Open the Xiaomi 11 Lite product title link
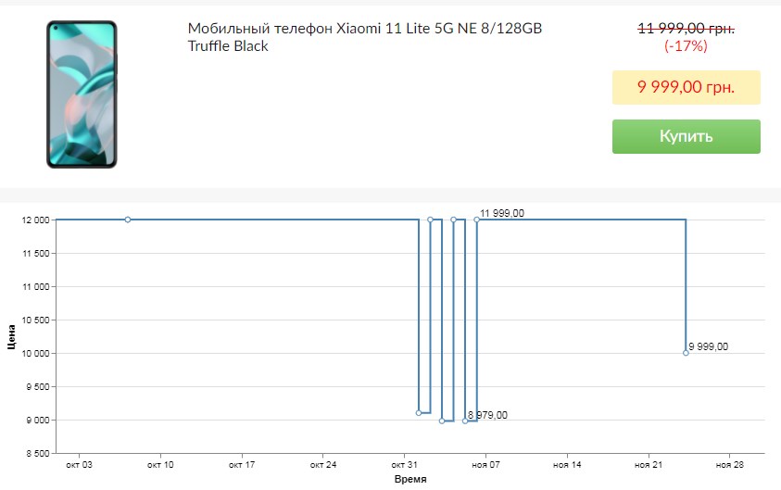Screen dimensions: 781x490 [x=365, y=37]
